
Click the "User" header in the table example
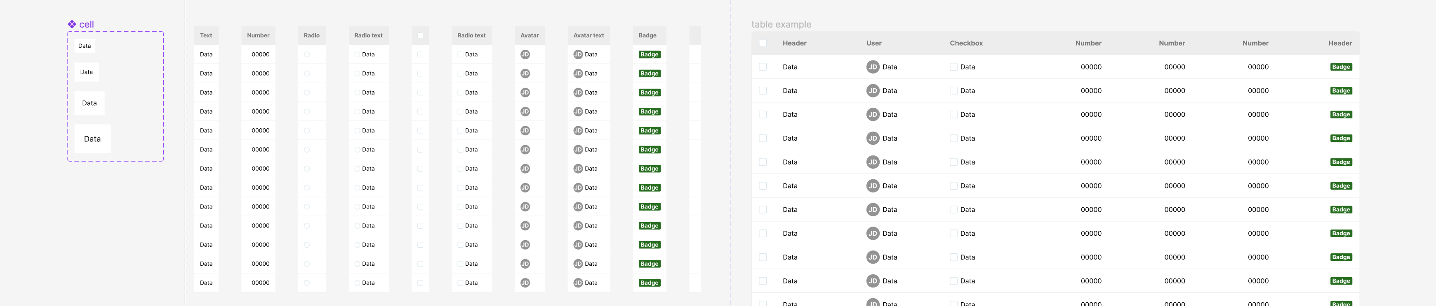click(x=873, y=44)
